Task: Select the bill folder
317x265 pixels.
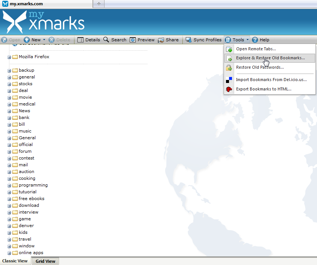Action: (22, 124)
